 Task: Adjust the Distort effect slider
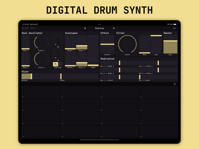pos(107,44)
